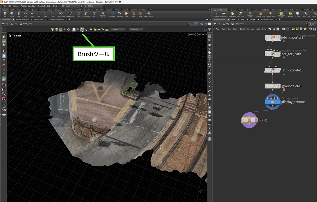Click the obj path breadcrumb in scene view

16,24
